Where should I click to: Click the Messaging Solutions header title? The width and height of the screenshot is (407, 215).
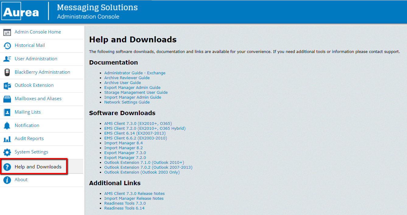coord(97,8)
